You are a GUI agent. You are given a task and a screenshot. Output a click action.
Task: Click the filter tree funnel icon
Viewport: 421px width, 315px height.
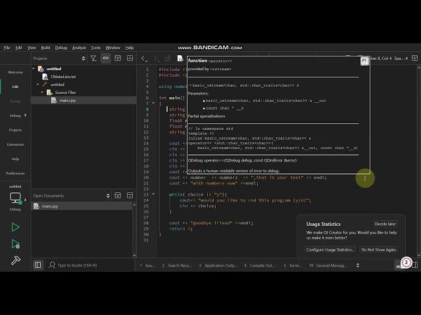93,58
